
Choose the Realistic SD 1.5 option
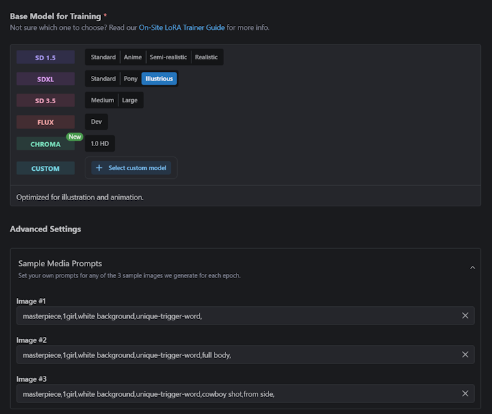pyautogui.click(x=206, y=57)
